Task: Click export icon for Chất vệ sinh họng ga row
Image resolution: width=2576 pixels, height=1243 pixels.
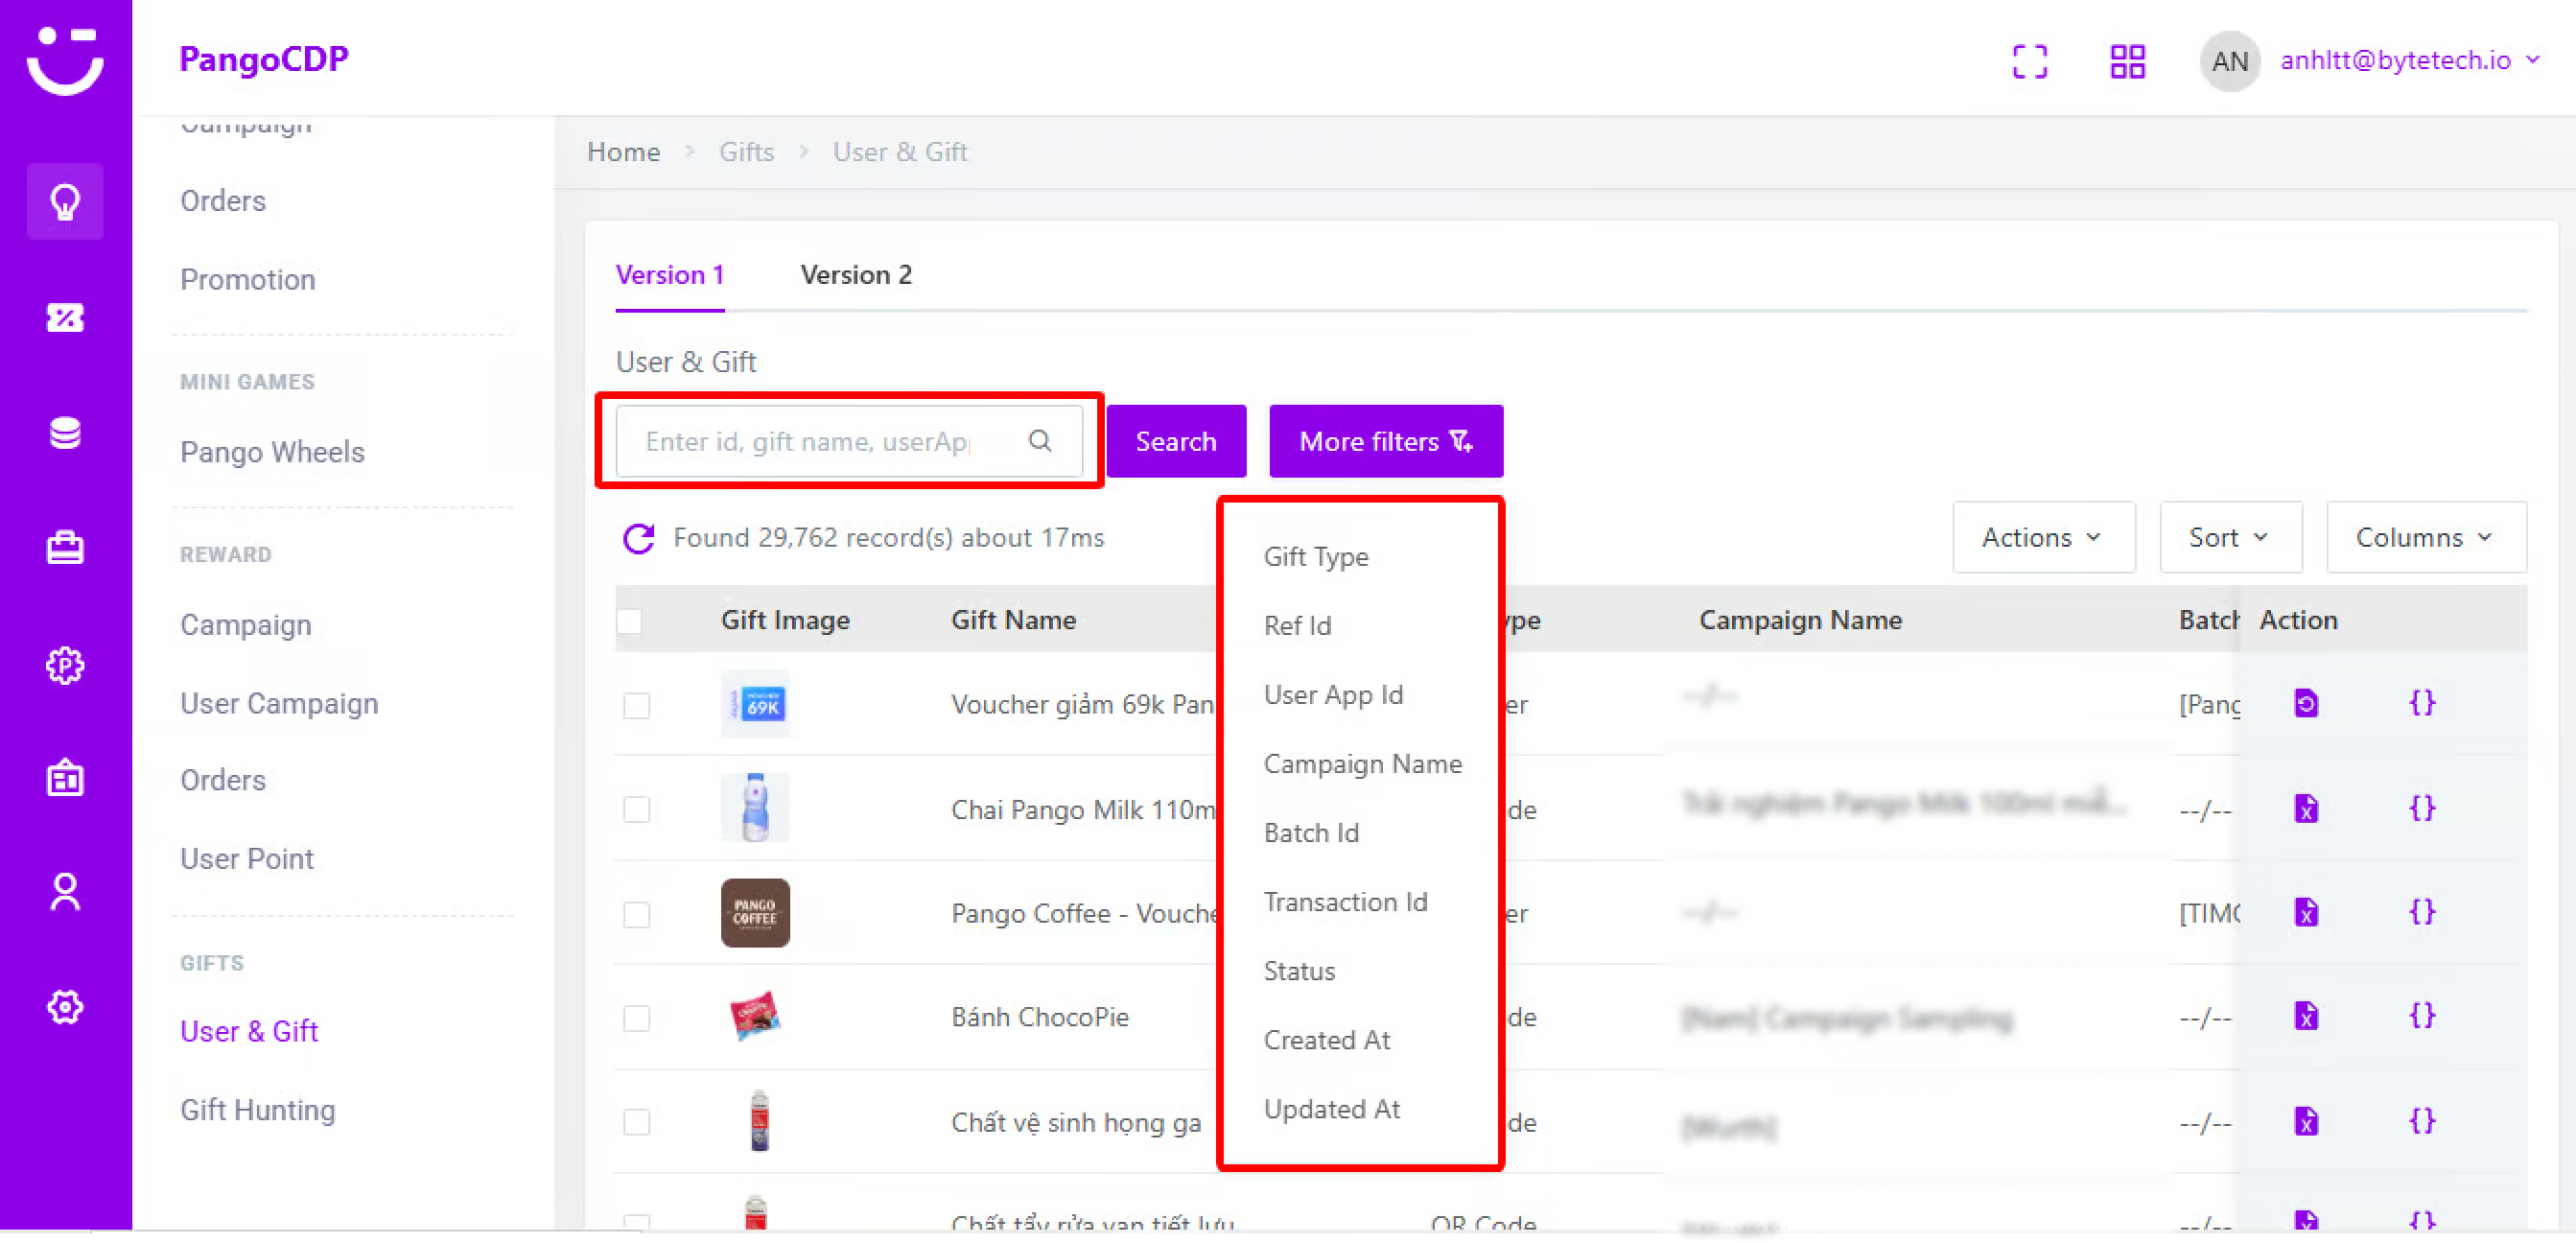Action: click(x=2306, y=1122)
